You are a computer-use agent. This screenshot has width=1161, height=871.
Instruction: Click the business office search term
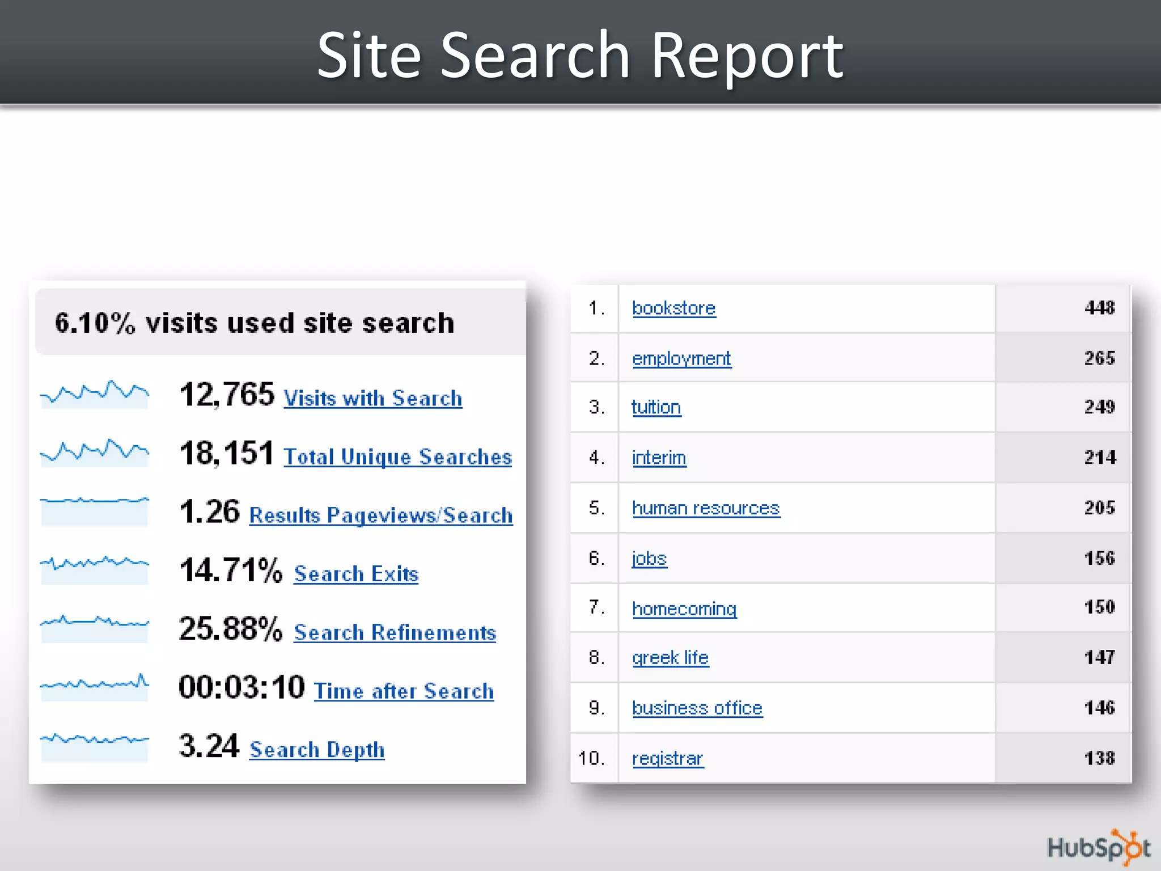tap(697, 708)
